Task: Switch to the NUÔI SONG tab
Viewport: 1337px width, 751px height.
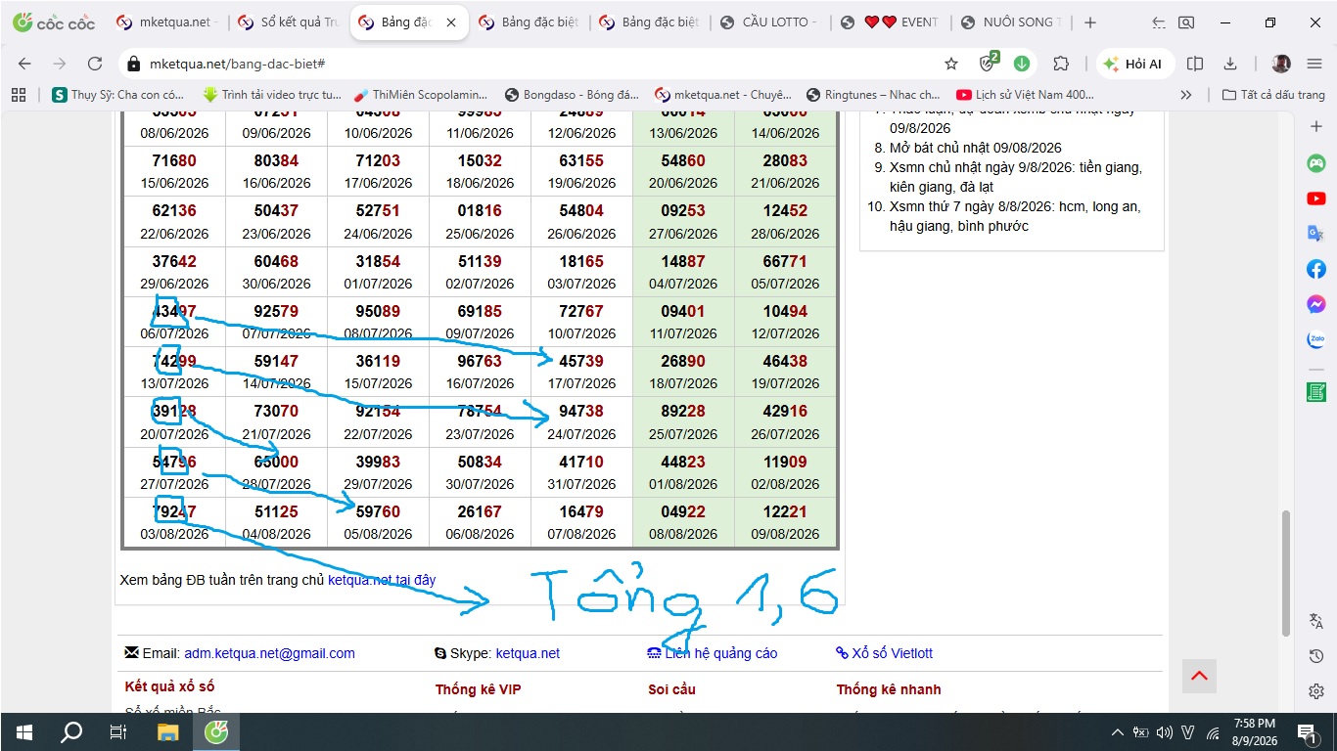Action: pos(1010,22)
